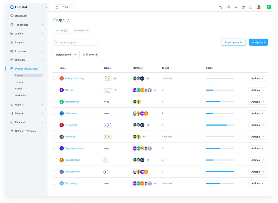Click the Locations map icon
The height and width of the screenshot is (203, 278).
coord(12,51)
